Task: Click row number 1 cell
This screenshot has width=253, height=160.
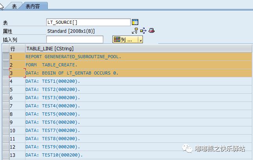Action: click(x=17, y=57)
